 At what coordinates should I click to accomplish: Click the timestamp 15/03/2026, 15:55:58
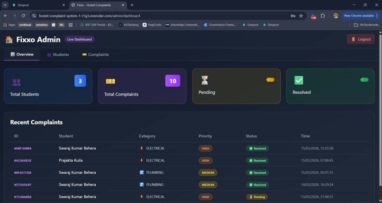pos(317,148)
